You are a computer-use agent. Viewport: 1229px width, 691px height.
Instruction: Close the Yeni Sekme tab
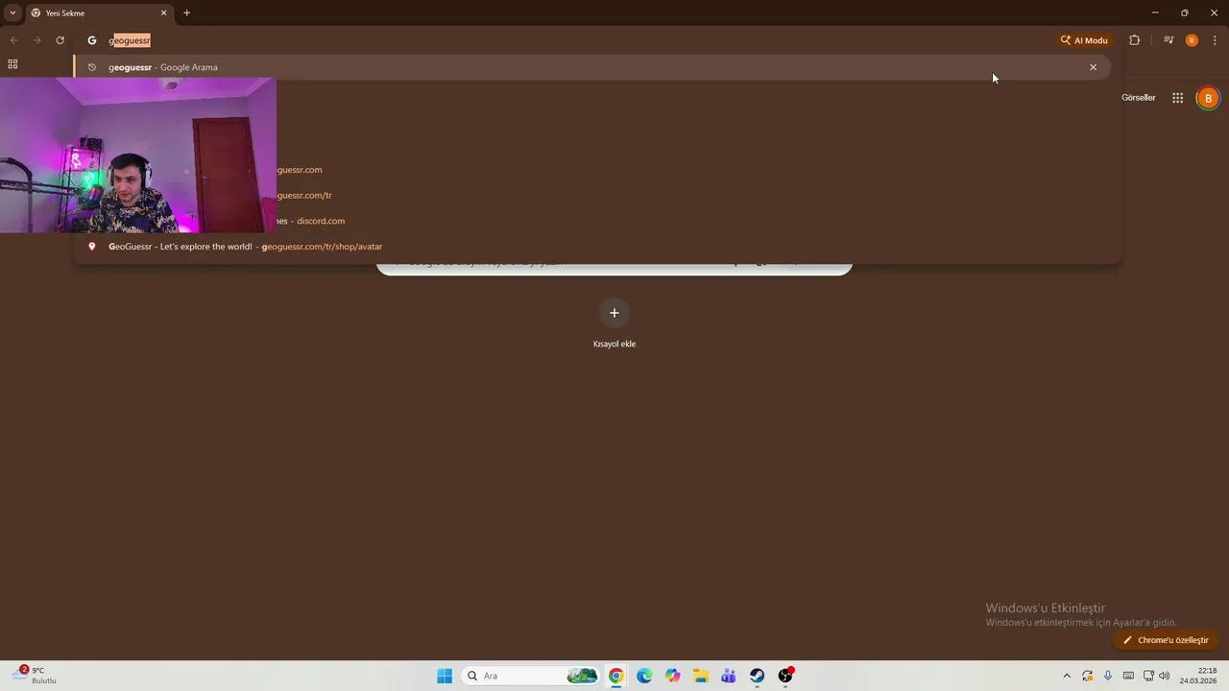click(x=163, y=13)
